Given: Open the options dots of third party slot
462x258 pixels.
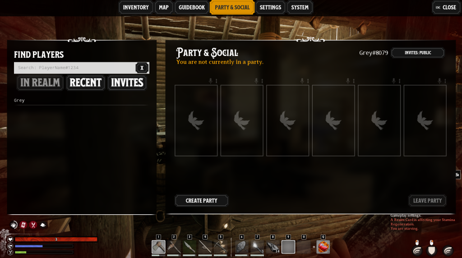Looking at the screenshot, I should [308, 81].
